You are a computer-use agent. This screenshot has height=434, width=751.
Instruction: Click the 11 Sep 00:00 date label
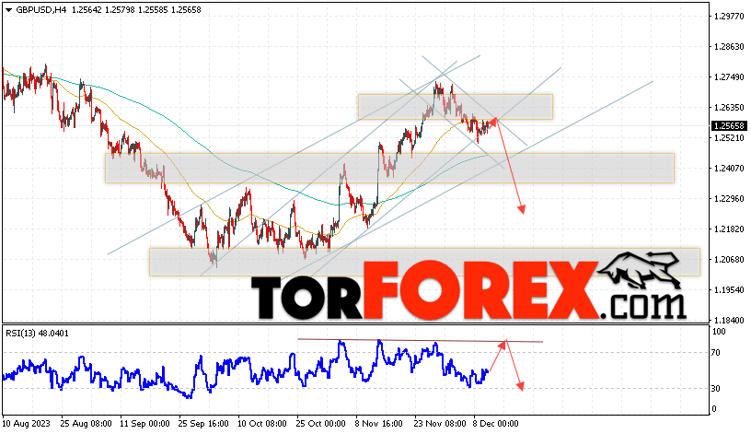pos(145,424)
